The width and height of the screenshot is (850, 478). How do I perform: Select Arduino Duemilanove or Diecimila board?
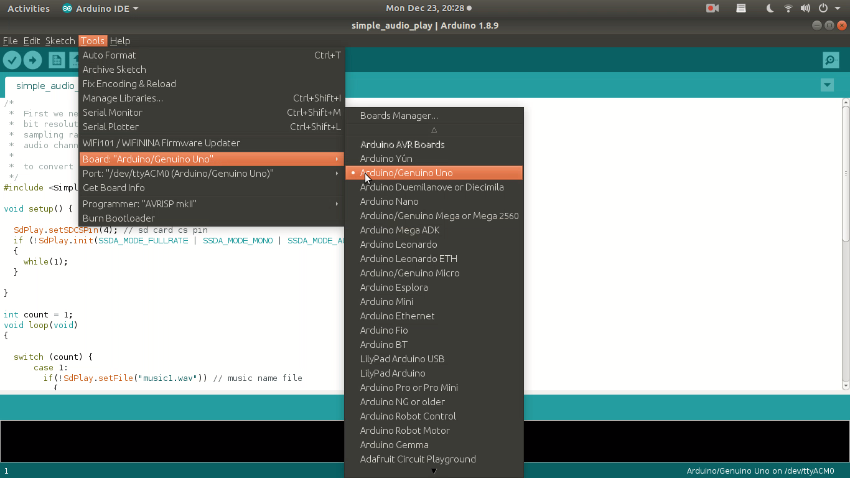coord(434,187)
